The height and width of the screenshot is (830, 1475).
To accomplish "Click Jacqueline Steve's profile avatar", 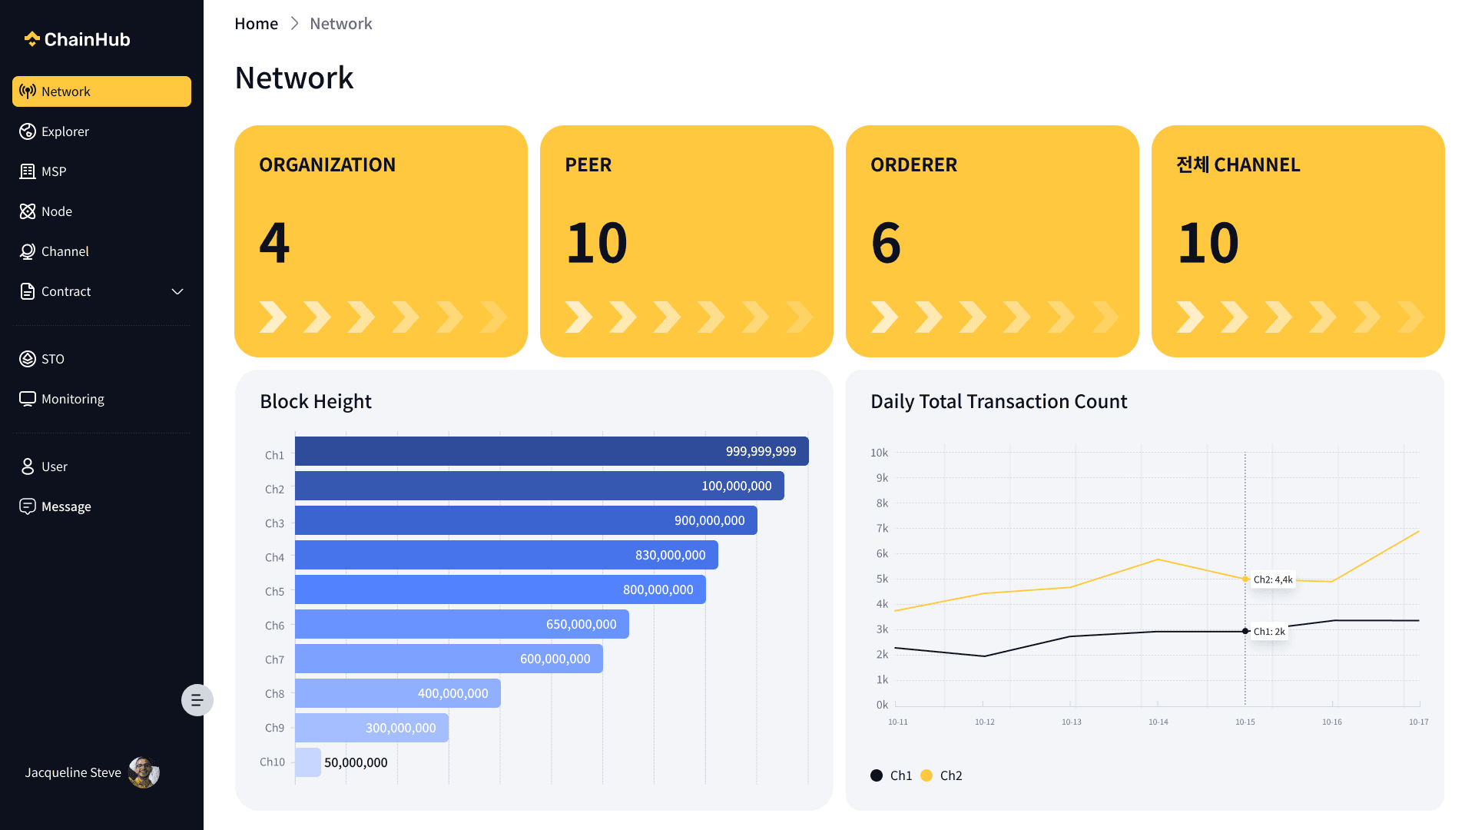I will [144, 772].
